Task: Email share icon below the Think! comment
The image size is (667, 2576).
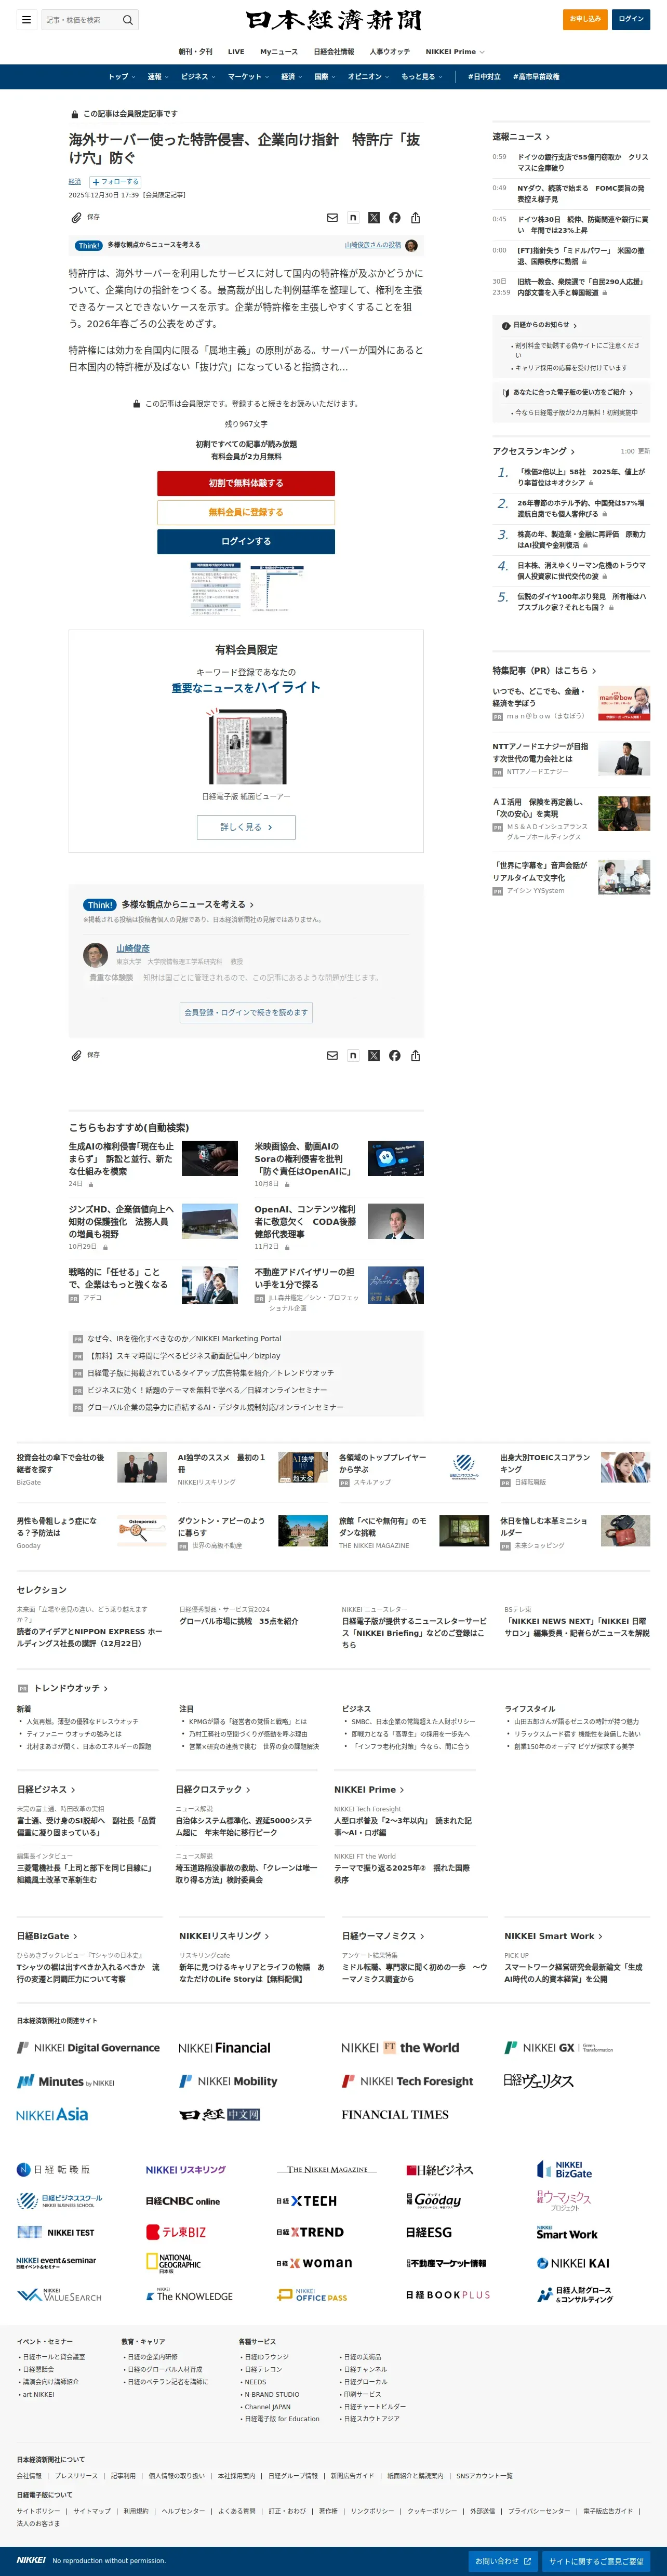Action: pyautogui.click(x=333, y=1055)
